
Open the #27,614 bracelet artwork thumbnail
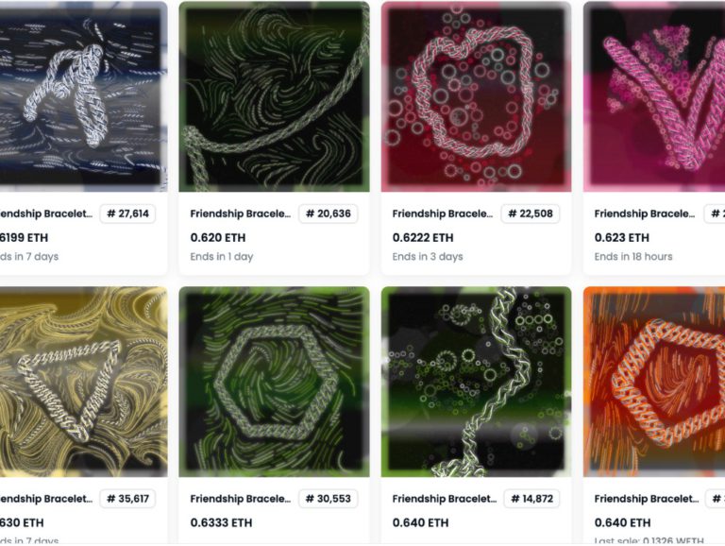(83, 96)
